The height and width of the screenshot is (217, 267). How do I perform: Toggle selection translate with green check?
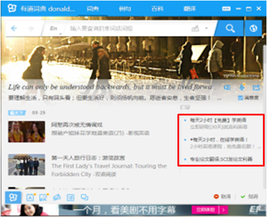(x=250, y=197)
